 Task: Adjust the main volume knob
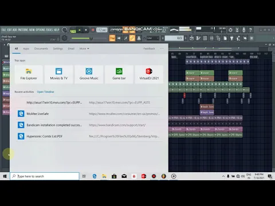click(65, 30)
